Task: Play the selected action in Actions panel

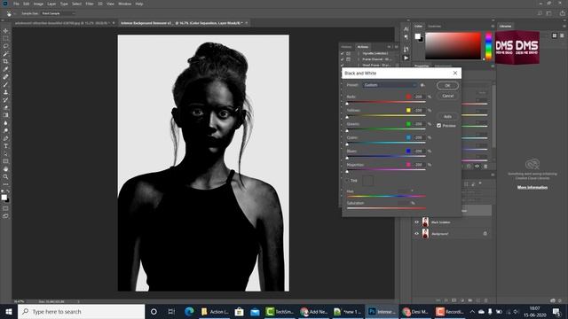Action: click(x=406, y=58)
